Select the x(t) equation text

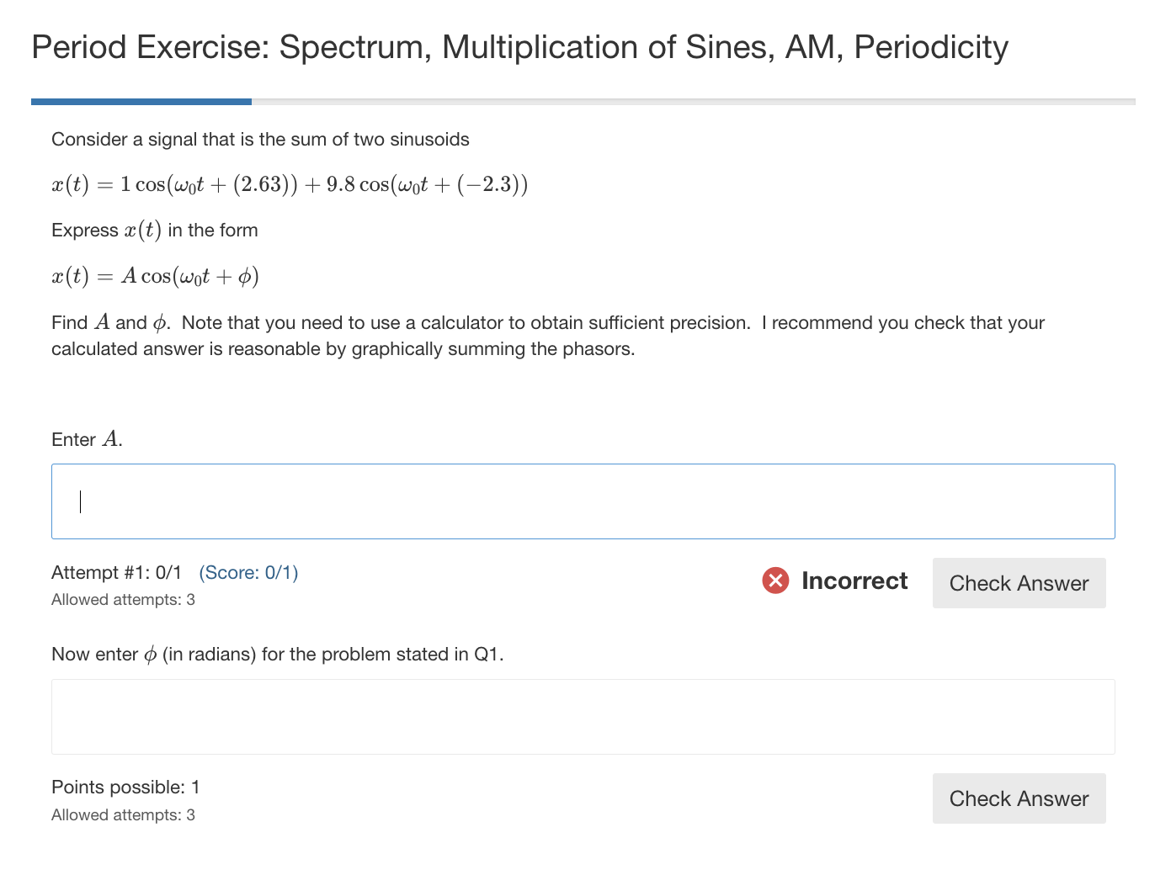290,183
